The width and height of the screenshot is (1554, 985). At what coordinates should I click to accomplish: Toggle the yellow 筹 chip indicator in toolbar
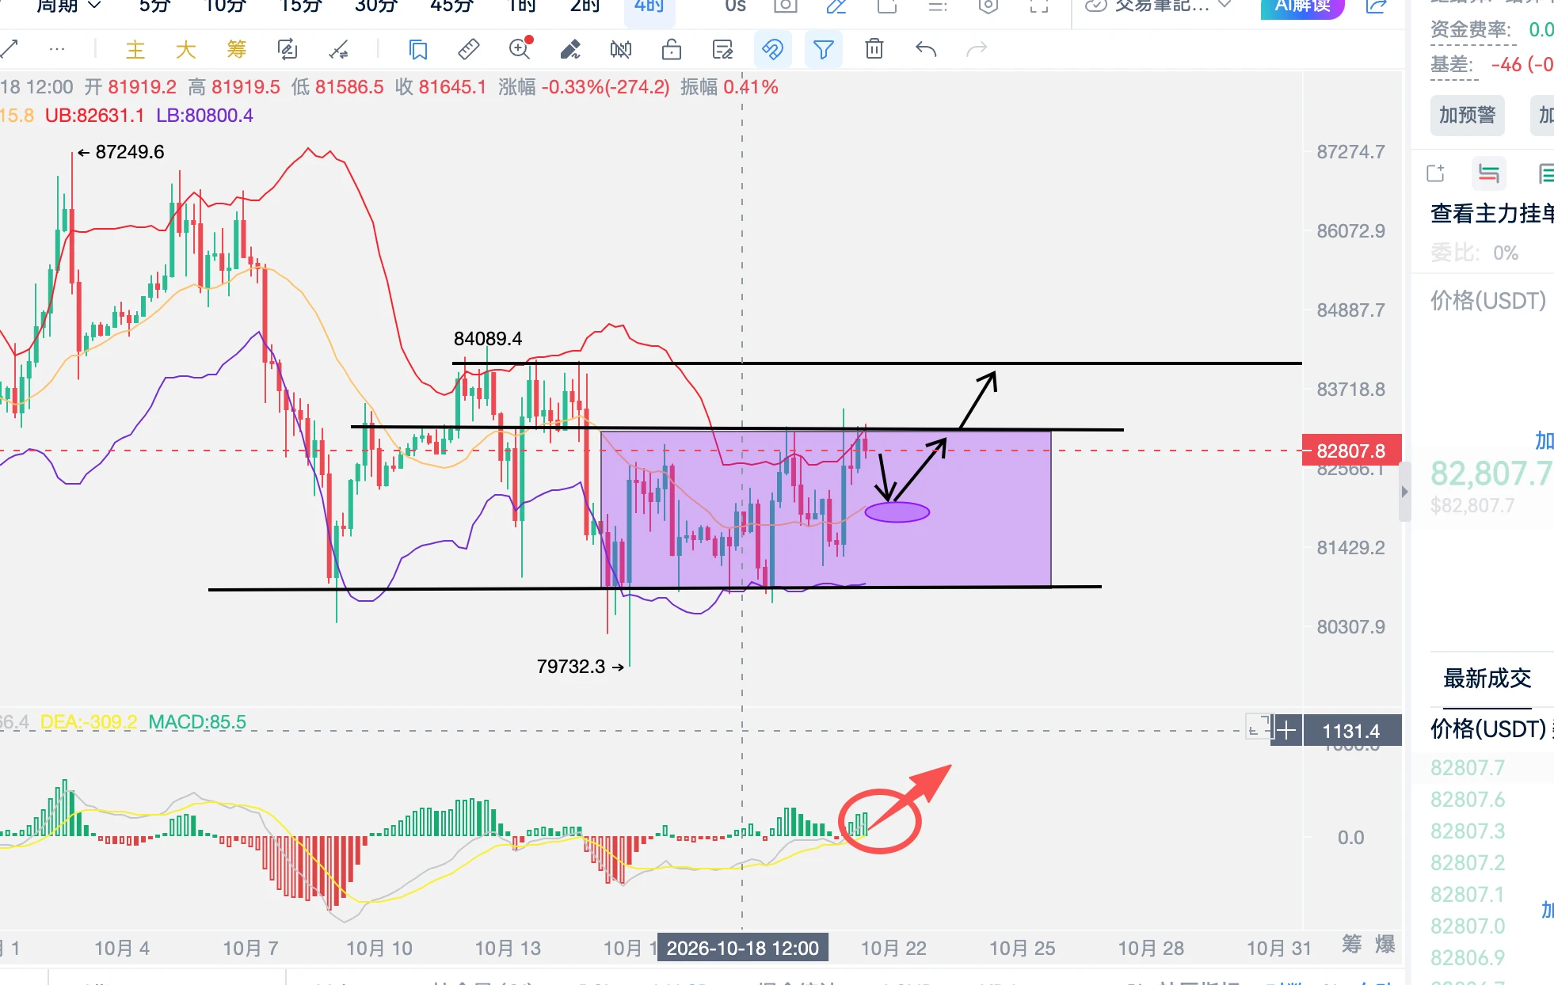click(x=236, y=50)
